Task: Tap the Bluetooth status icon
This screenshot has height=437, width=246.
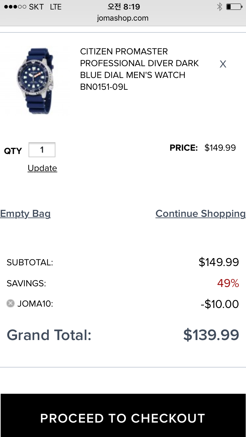Action: click(x=219, y=7)
